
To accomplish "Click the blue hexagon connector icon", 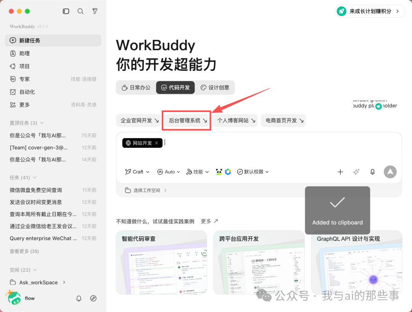I will pos(228,172).
